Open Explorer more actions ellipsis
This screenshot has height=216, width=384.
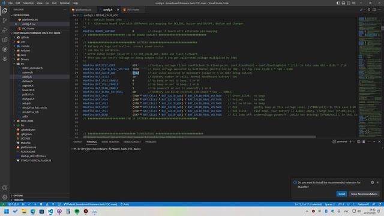coord(65,10)
